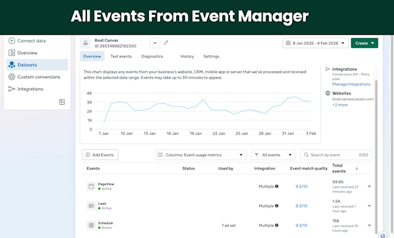Click the Websites globe icon
This screenshot has width=394, height=238.
click(328, 93)
